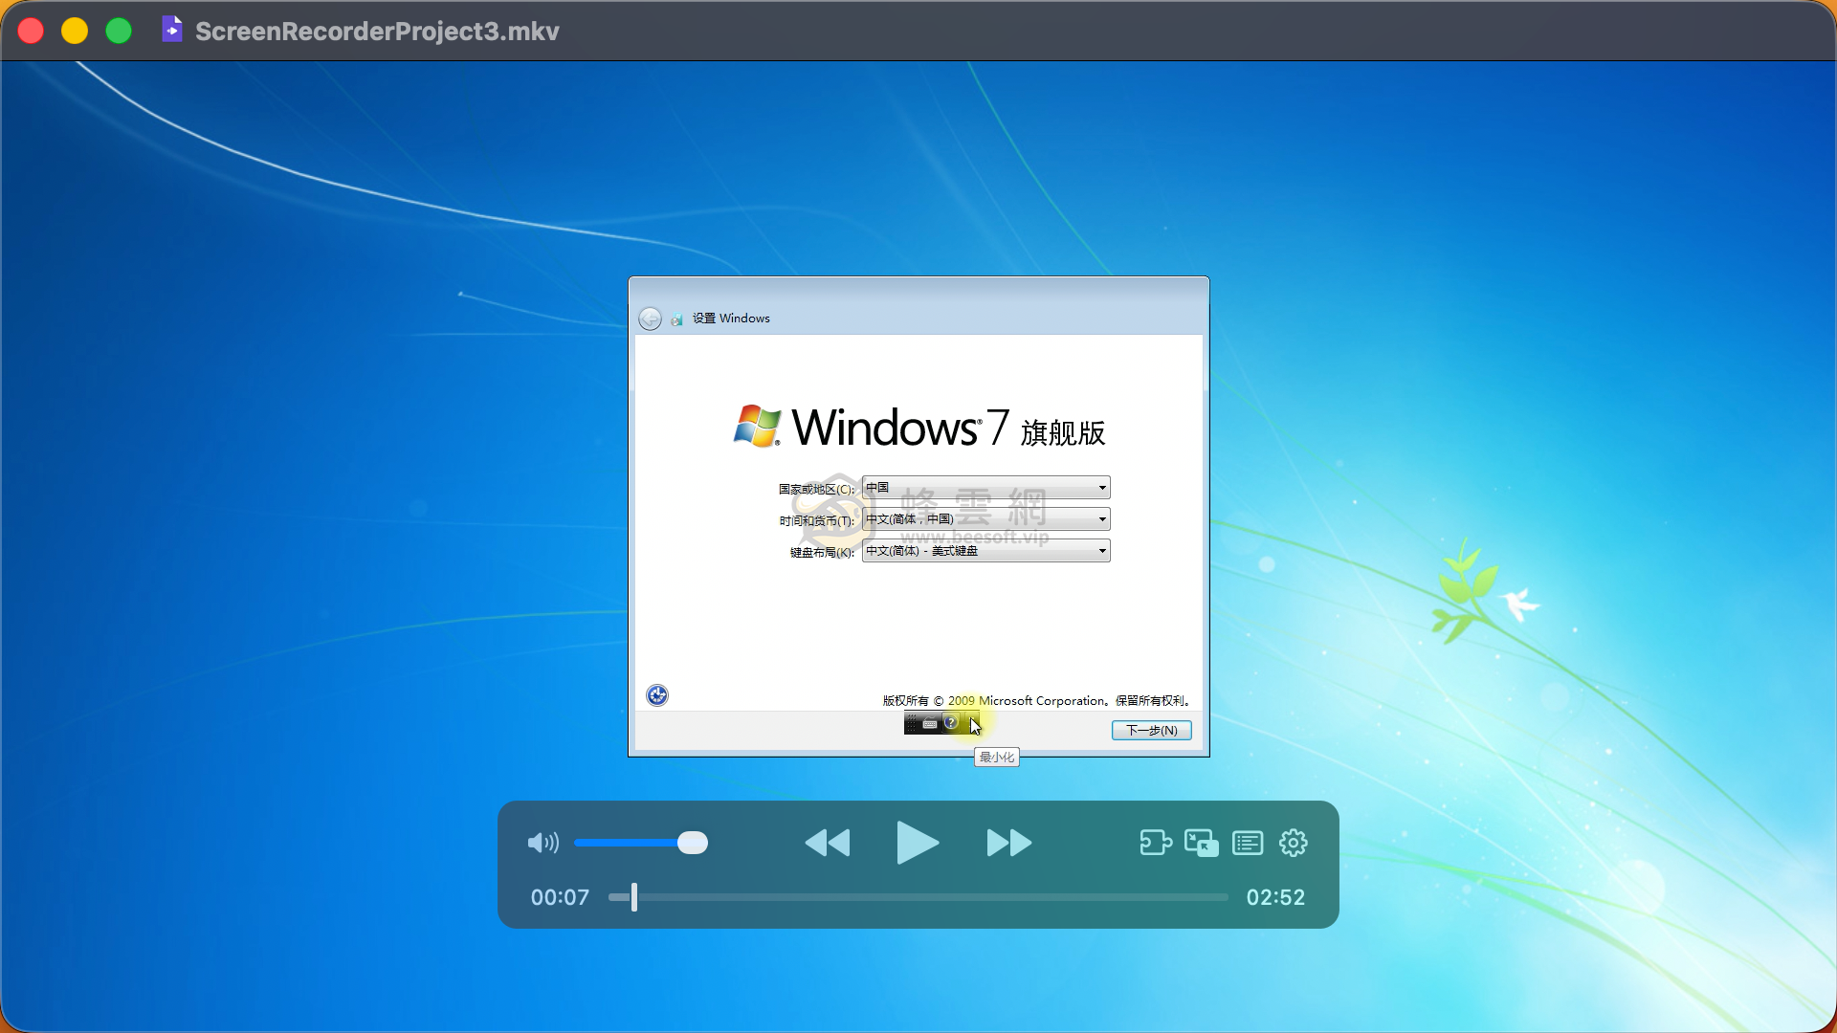The height and width of the screenshot is (1033, 1837).
Task: Open the player settings gear icon
Action: (x=1294, y=843)
